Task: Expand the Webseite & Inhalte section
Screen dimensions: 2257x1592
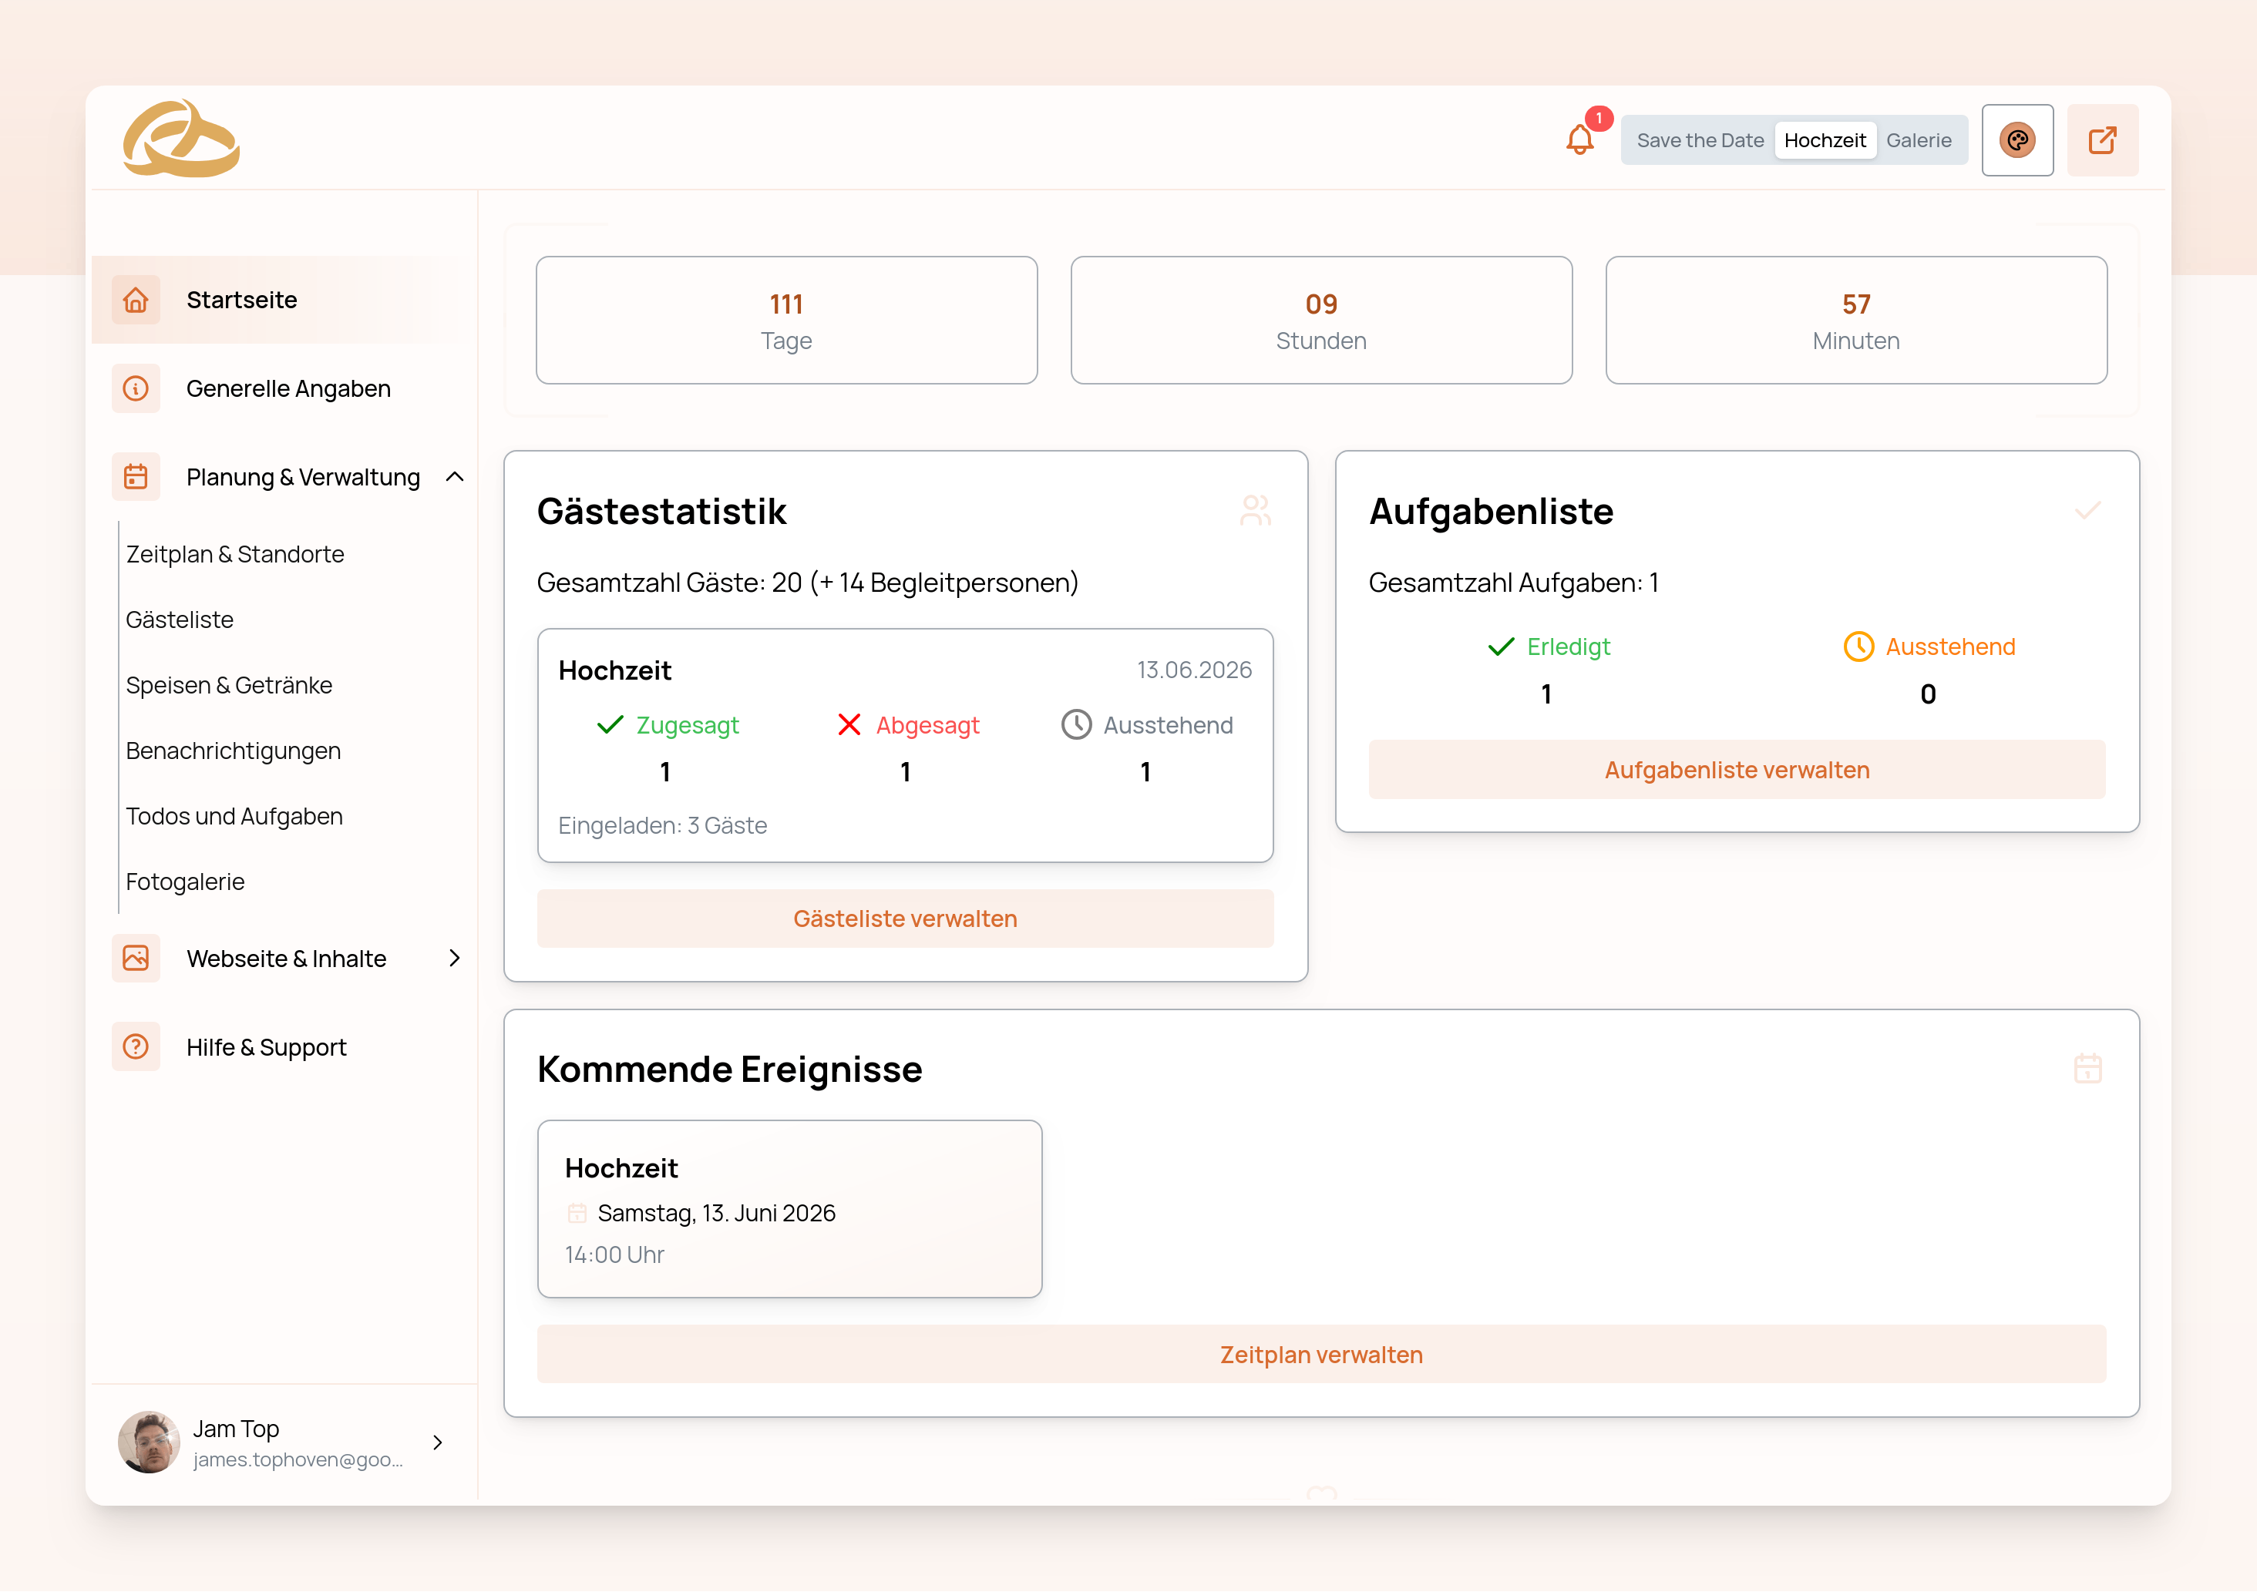Action: tap(454, 958)
